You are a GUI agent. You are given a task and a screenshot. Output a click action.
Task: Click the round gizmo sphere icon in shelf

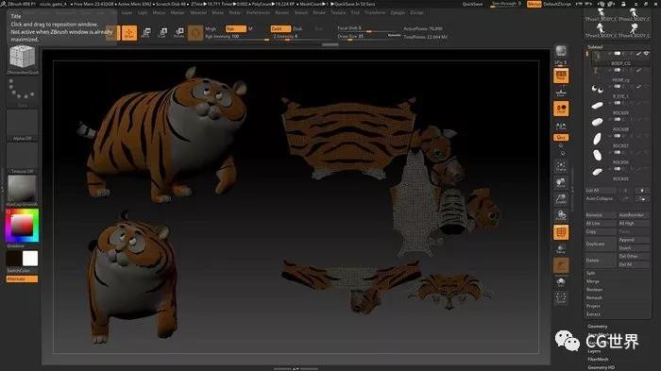pos(195,33)
